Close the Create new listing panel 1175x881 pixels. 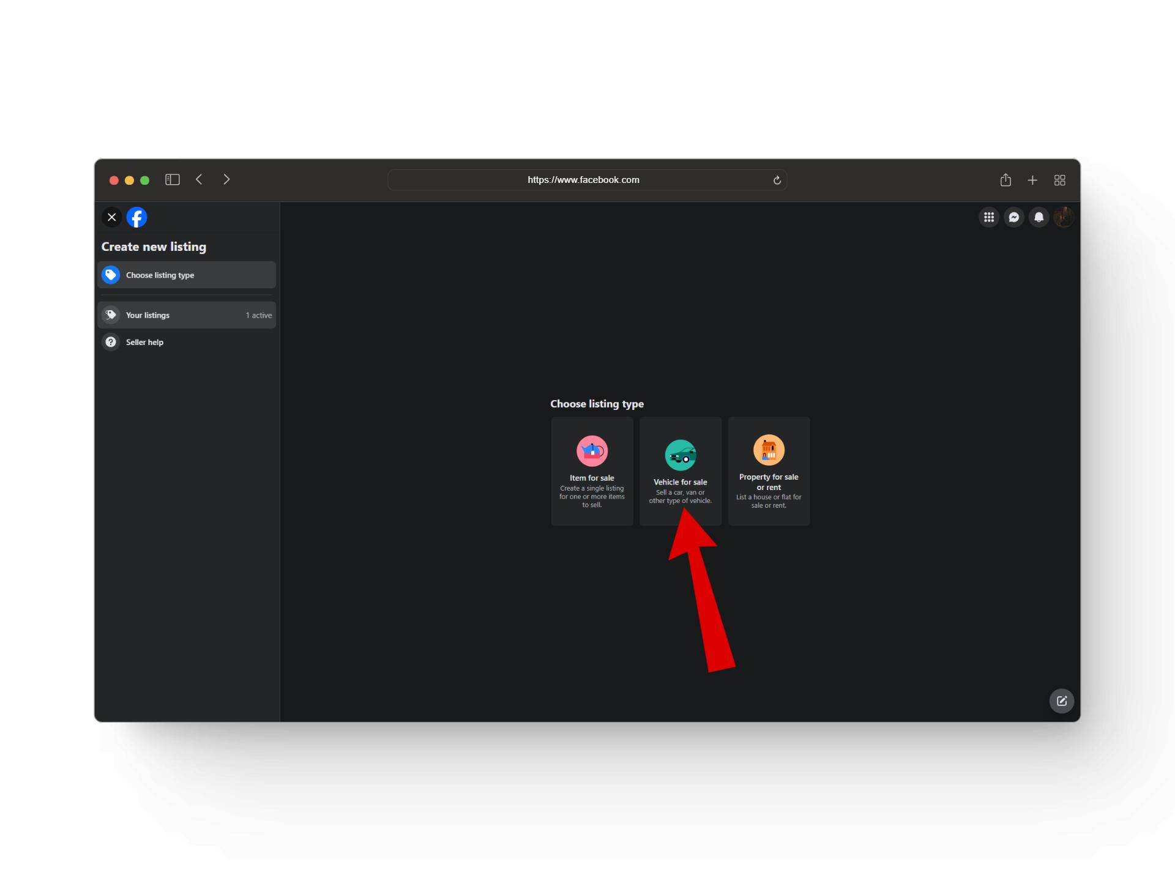pyautogui.click(x=111, y=217)
